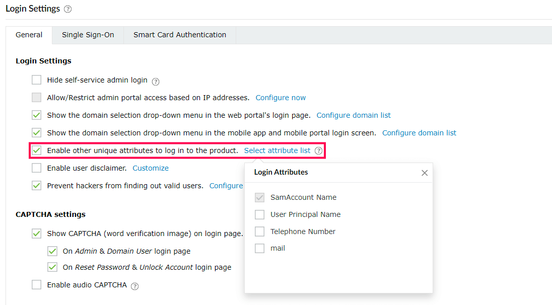The height and width of the screenshot is (305, 552).
Task: Enable Hide self-service admin login checkbox
Action: coord(36,80)
